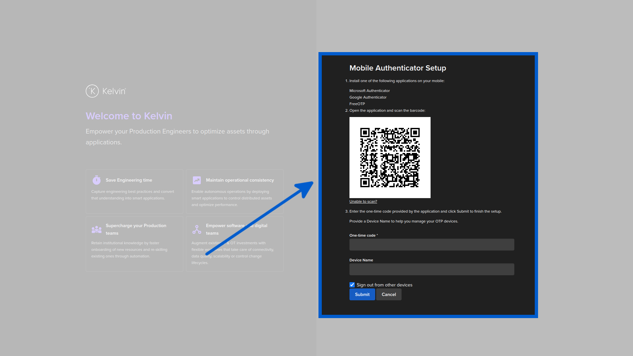Click the Sign out from other devices label

(x=384, y=285)
